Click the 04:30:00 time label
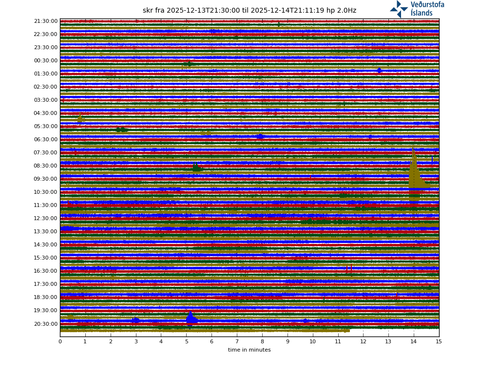 click(46, 113)
